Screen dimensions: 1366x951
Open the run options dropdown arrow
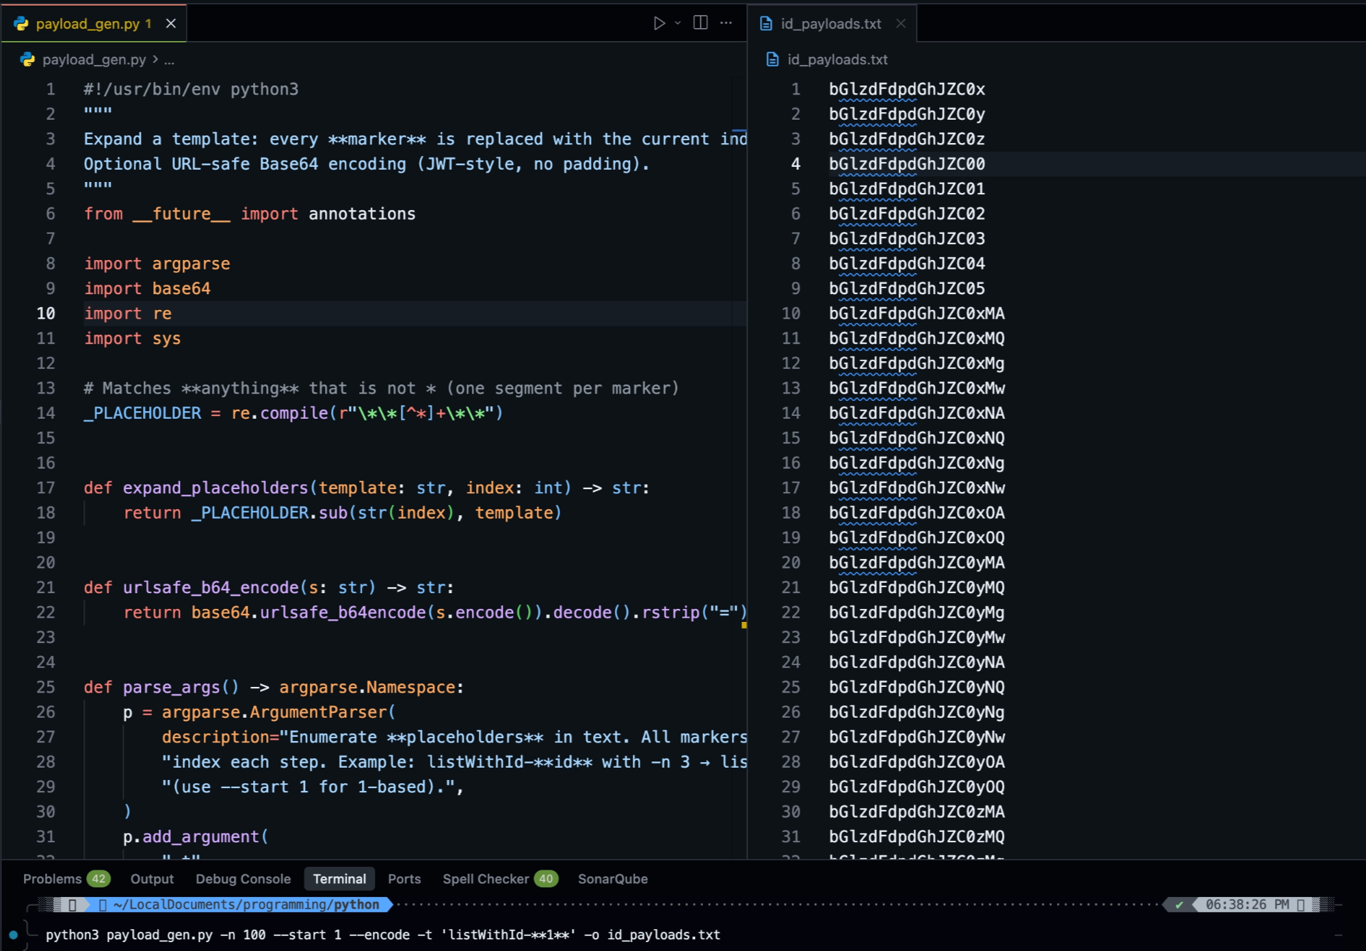tap(678, 23)
